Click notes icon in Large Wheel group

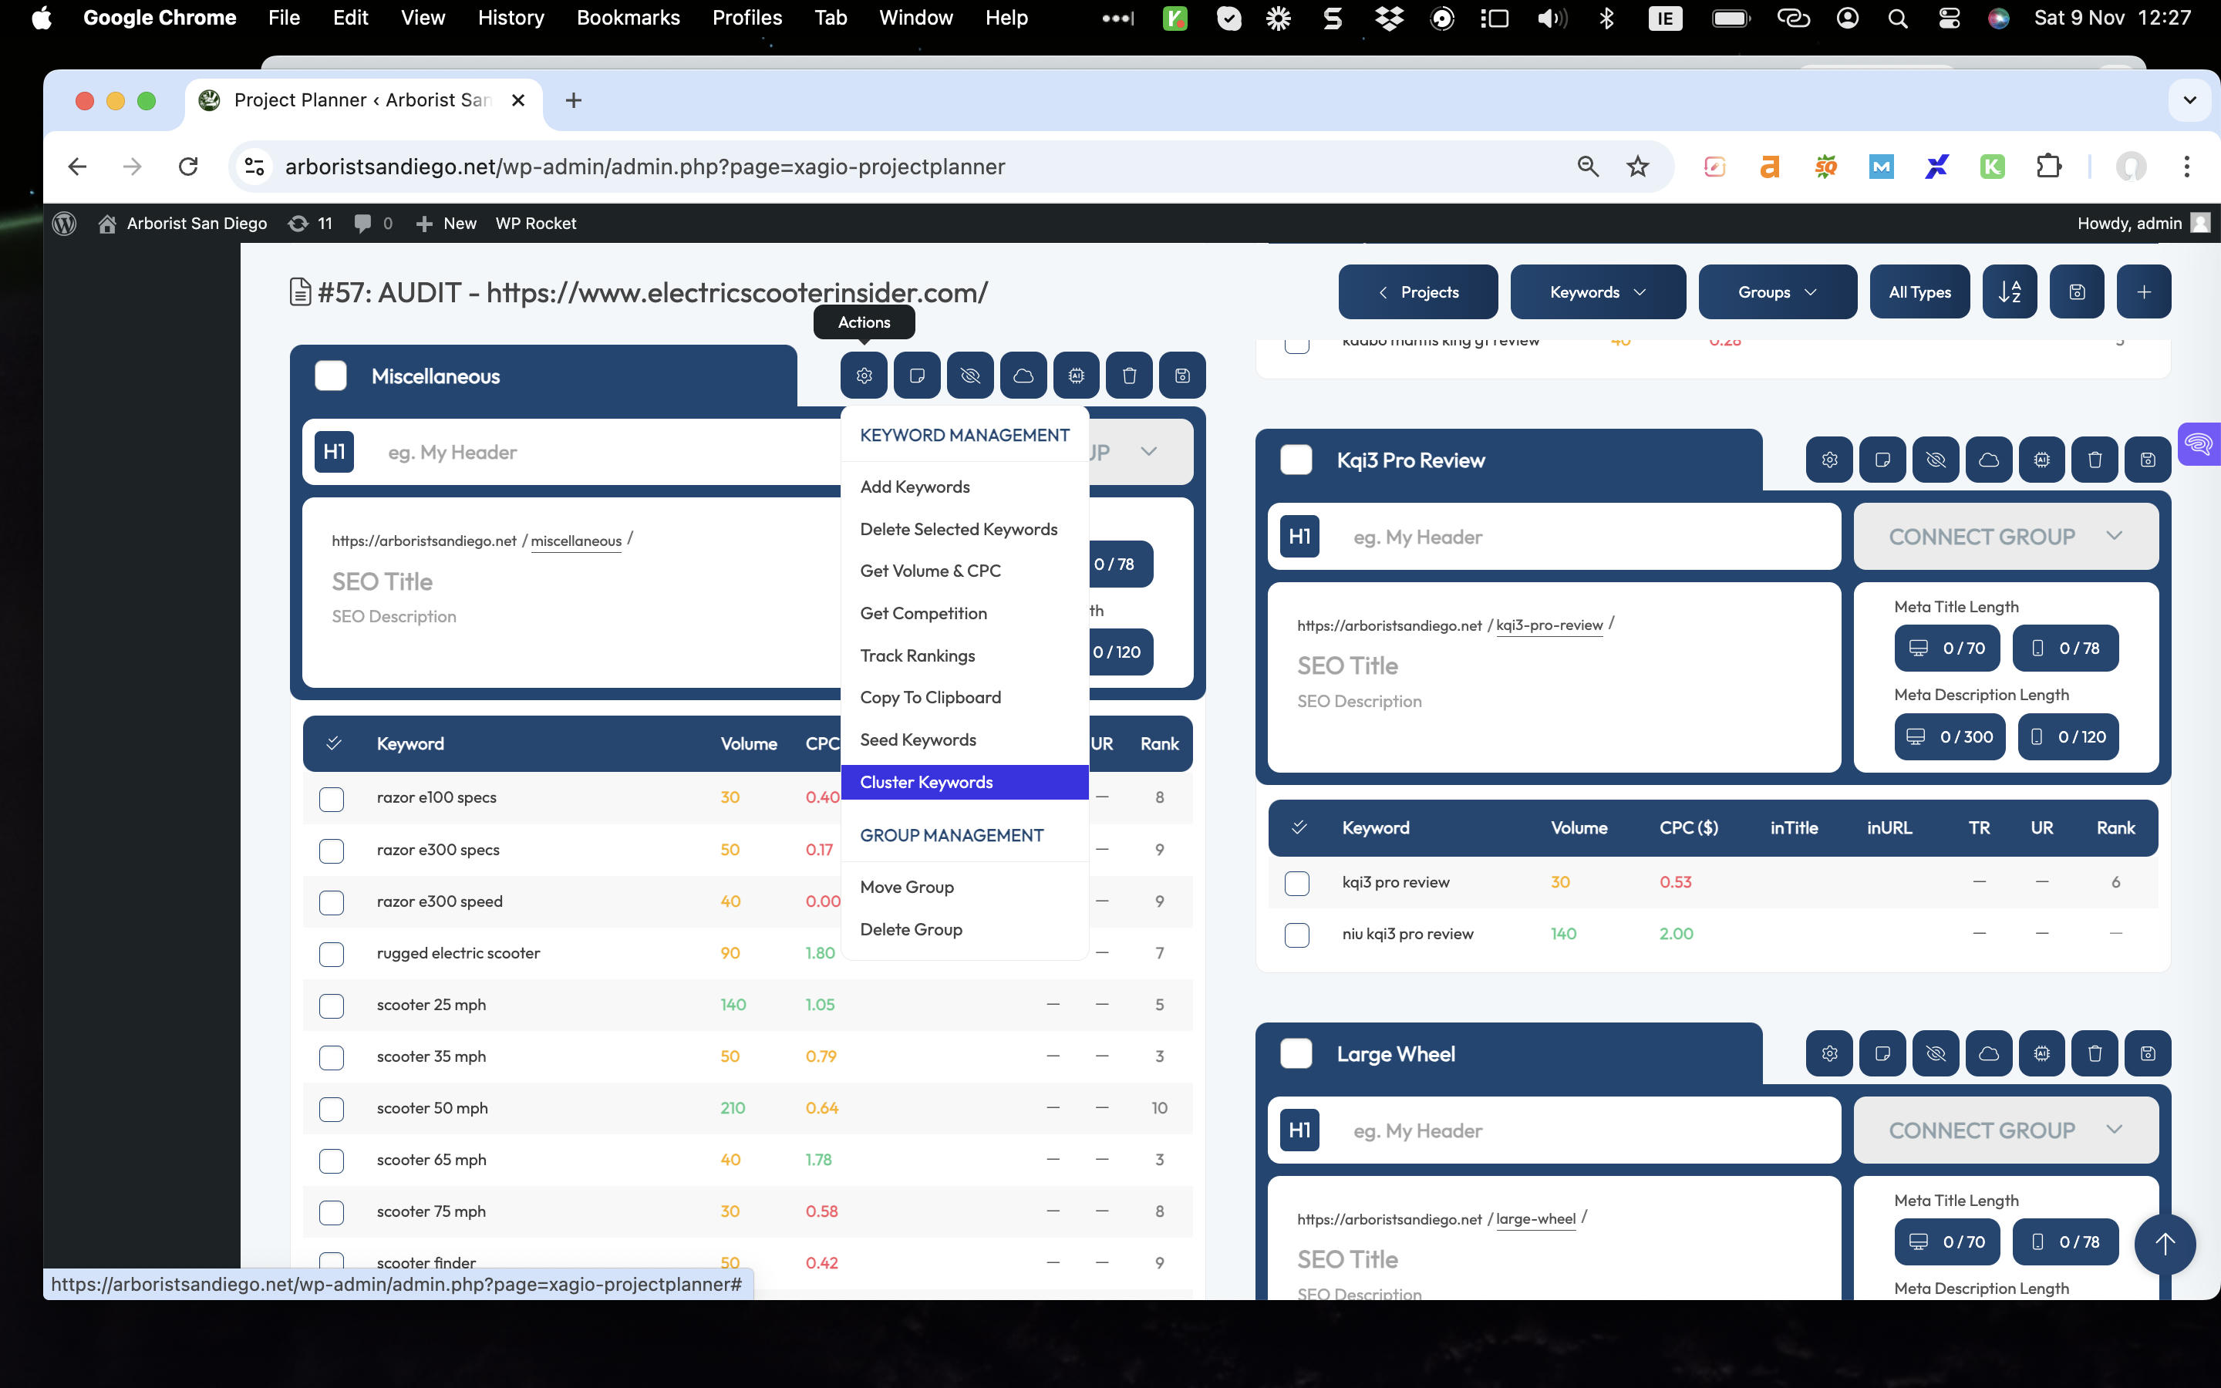(x=1882, y=1054)
